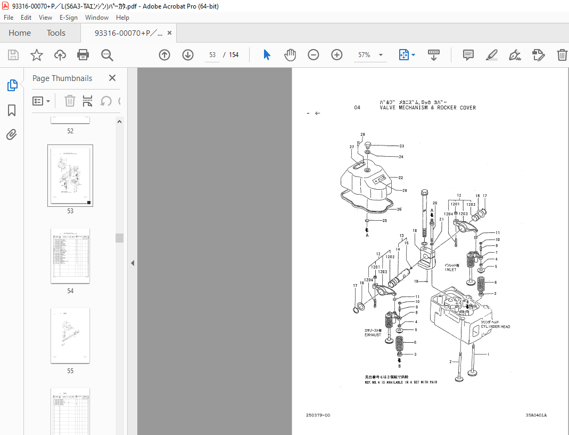Open the Attachments paperclip panel
Screen dimensions: 569x435
(12, 134)
